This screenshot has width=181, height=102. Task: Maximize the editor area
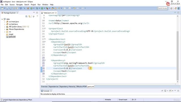tap(178, 12)
